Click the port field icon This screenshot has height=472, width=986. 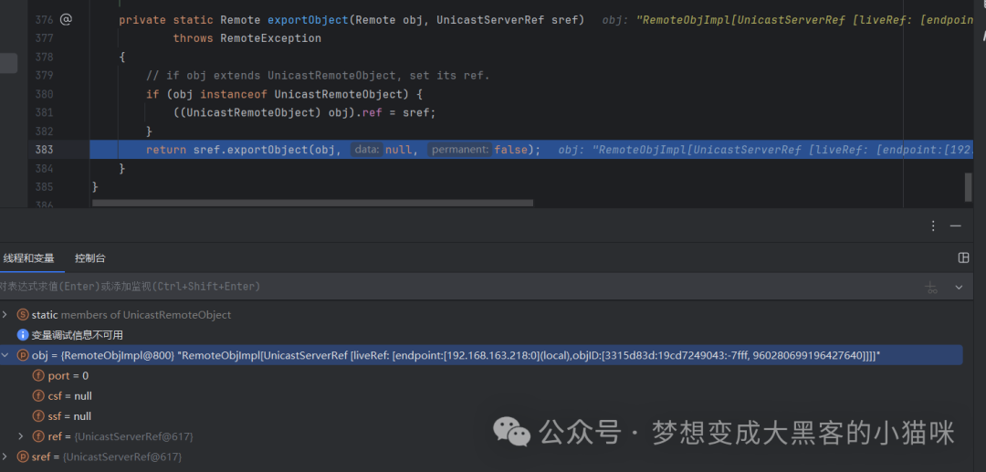(x=38, y=375)
